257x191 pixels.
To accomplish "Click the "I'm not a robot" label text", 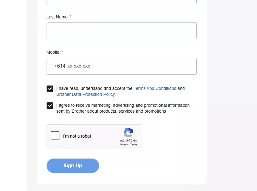I will (x=77, y=136).
